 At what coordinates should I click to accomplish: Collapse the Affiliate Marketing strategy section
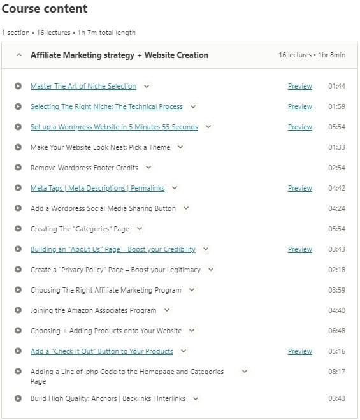(x=19, y=55)
